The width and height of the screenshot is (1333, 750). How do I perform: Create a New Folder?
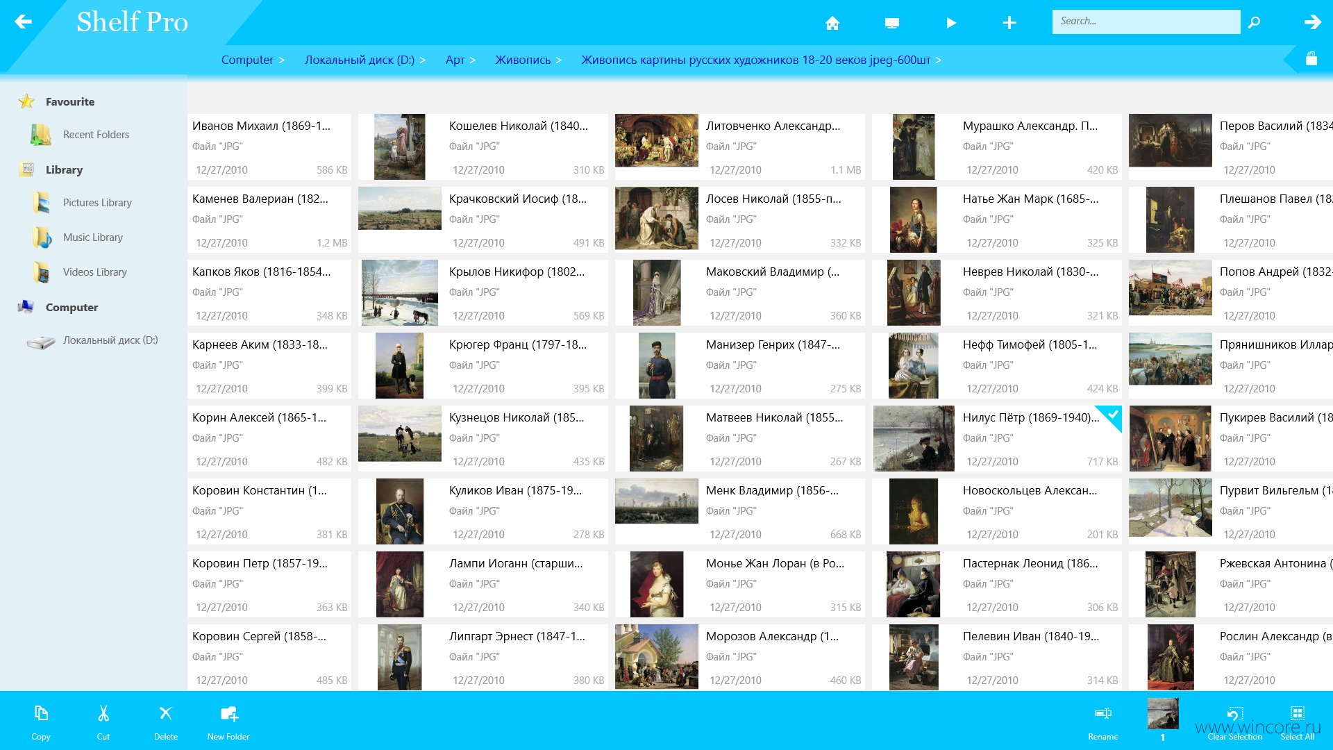228,722
